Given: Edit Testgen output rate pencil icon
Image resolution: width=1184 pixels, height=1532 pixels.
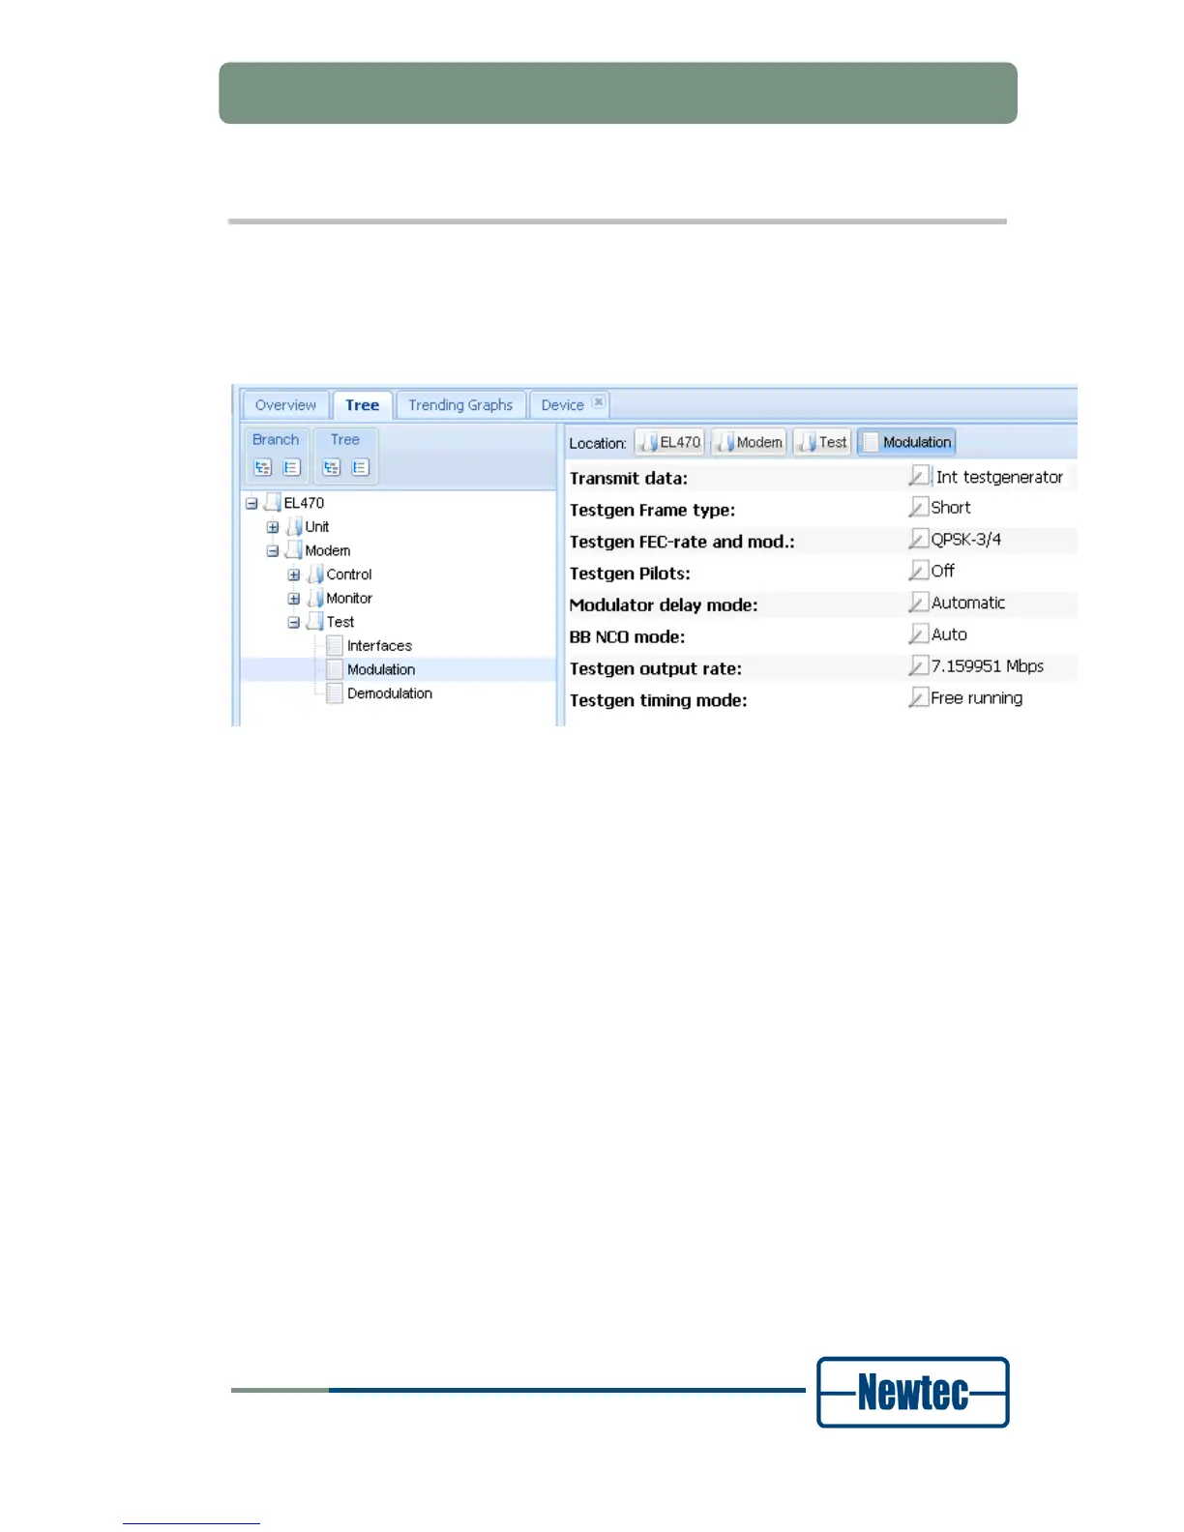Looking at the screenshot, I should 919,665.
